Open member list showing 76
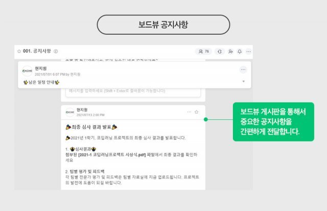327x211 pixels. (203, 51)
